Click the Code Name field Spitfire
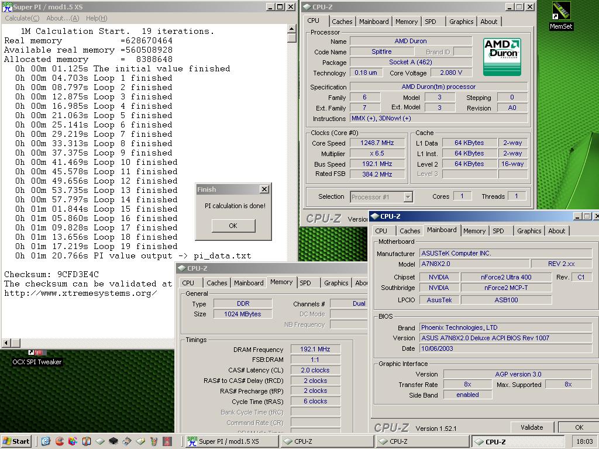Image resolution: width=599 pixels, height=449 pixels. click(x=381, y=51)
